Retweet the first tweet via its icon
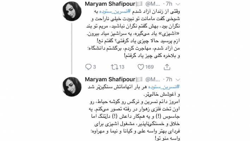The width and height of the screenshot is (250, 141). (x=114, y=67)
